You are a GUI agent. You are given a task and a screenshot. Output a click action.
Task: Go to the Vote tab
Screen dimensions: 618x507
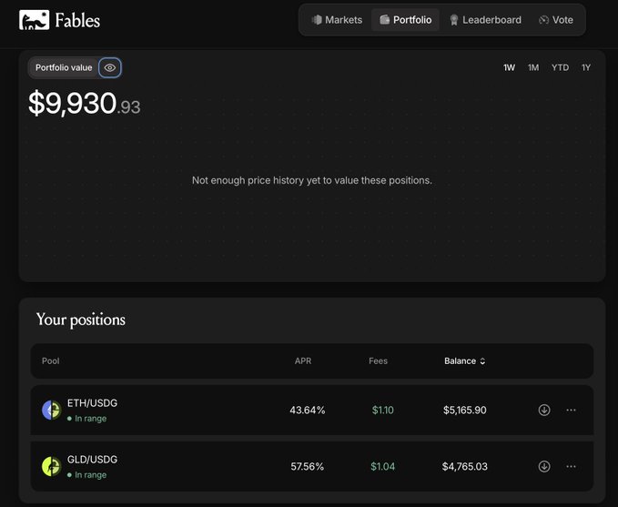[556, 20]
